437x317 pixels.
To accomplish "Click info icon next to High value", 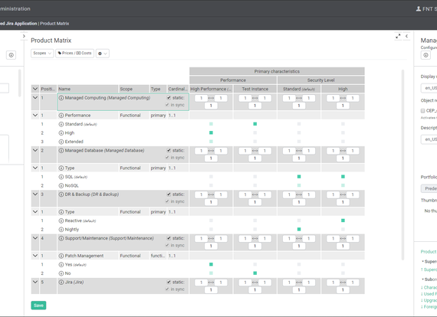I will 61,132.
